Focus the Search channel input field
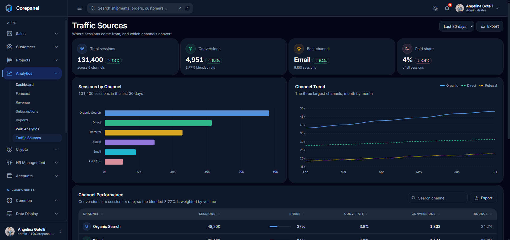 pos(438,198)
